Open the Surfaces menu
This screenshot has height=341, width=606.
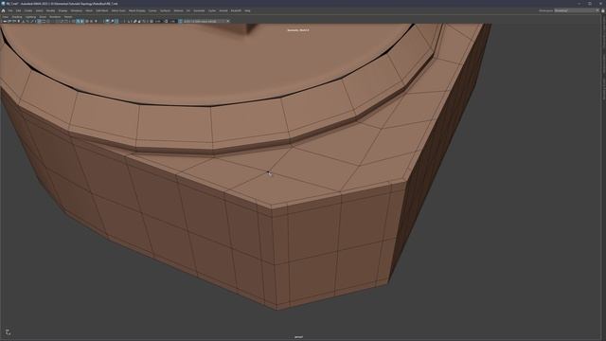click(165, 10)
